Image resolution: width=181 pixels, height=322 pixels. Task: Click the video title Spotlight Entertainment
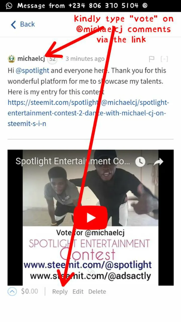coord(73,161)
